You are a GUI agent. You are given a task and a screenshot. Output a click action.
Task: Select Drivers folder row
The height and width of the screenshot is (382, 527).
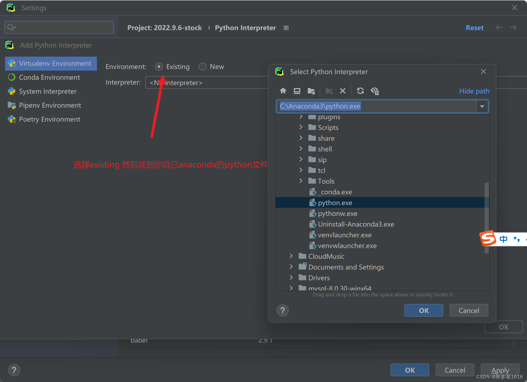point(382,278)
